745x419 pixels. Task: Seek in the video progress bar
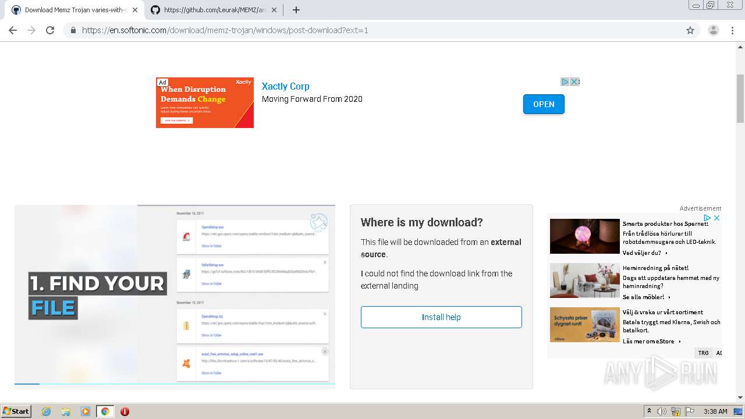(175, 384)
